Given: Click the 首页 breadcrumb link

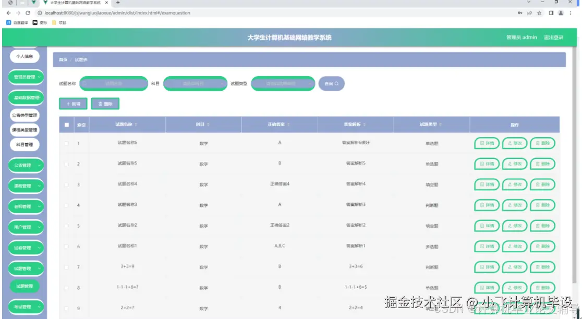Looking at the screenshot, I should point(63,60).
